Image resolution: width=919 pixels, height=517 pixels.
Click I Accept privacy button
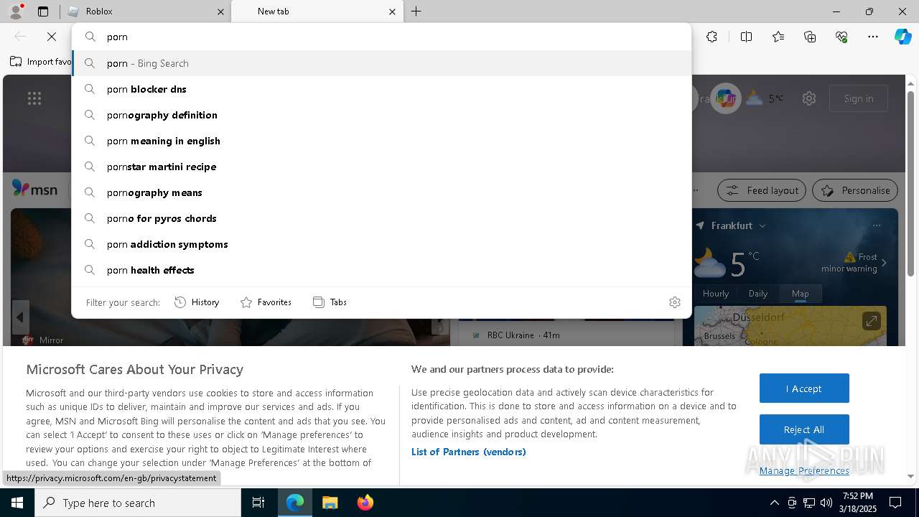(x=804, y=388)
